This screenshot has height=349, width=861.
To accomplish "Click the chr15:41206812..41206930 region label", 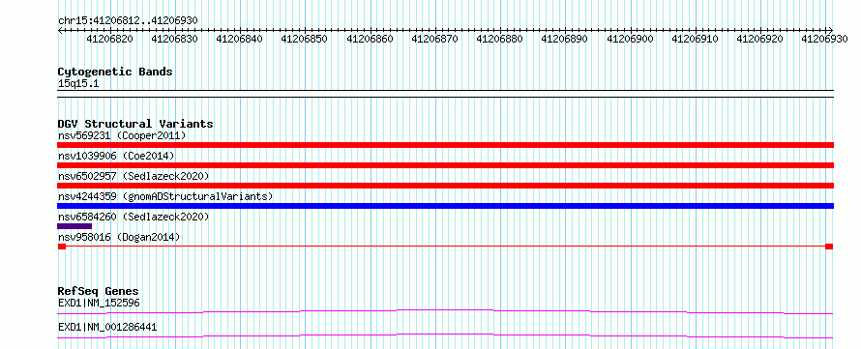I will point(128,20).
